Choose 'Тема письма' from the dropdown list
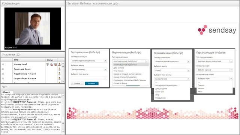The image size is (240, 135). coord(118,71)
